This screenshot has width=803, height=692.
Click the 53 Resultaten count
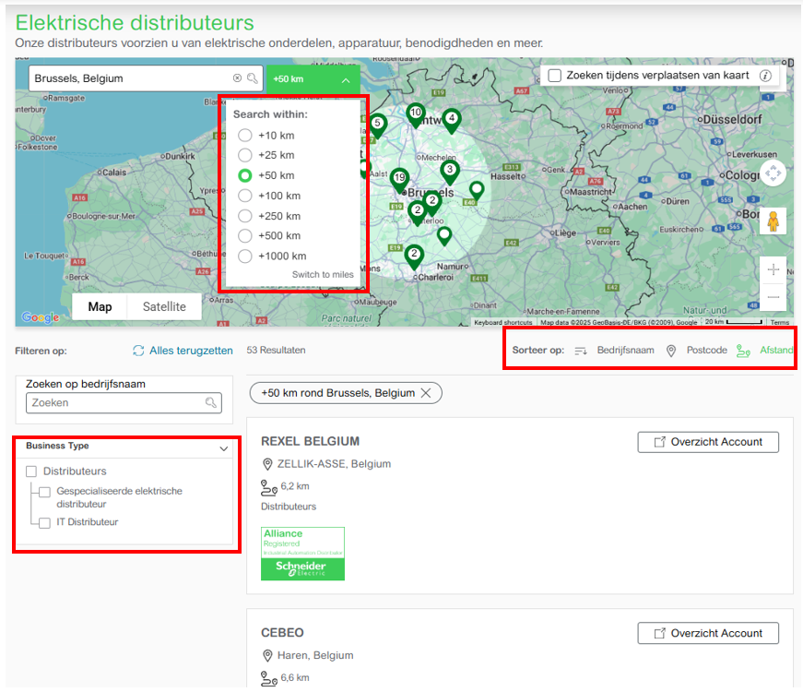tap(276, 350)
